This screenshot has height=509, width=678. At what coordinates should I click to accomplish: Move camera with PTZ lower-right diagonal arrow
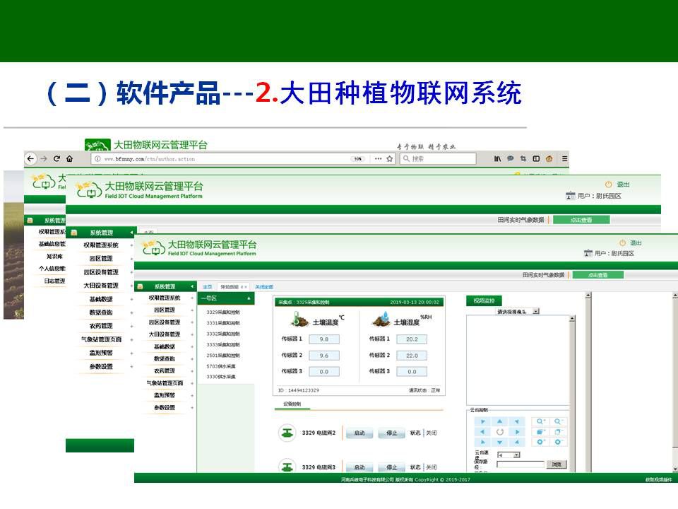[517, 443]
